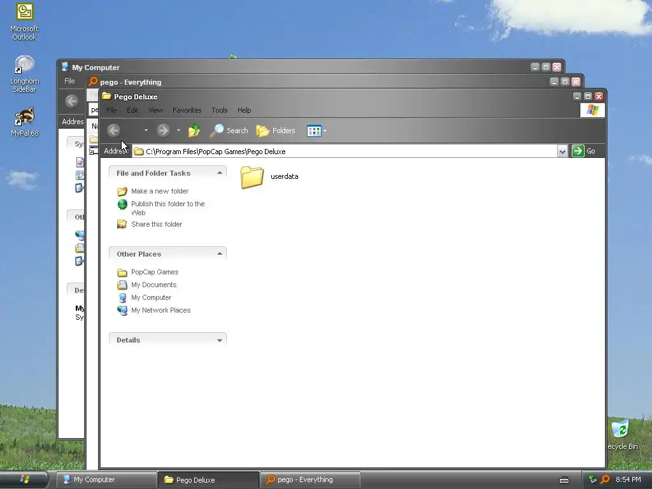Collapse File and Folder Tasks panel
This screenshot has width=652, height=489.
220,173
